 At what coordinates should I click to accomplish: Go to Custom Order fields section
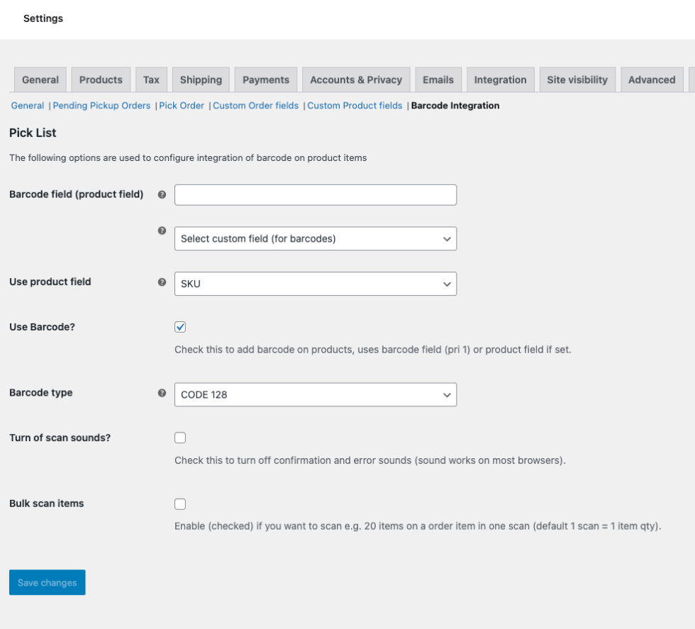click(255, 106)
